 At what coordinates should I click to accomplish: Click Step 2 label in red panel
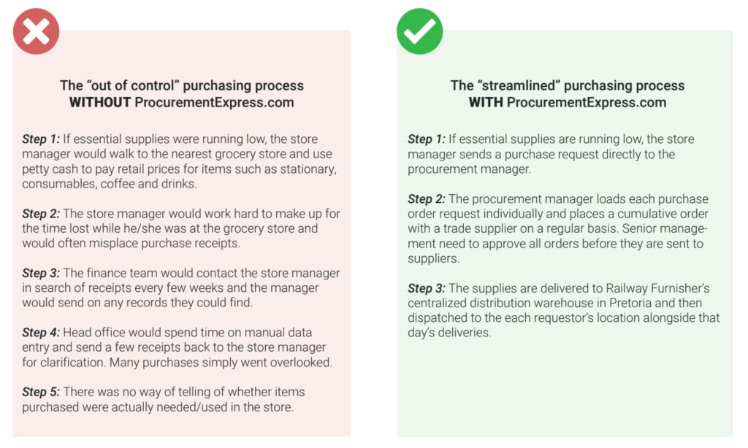pos(41,214)
